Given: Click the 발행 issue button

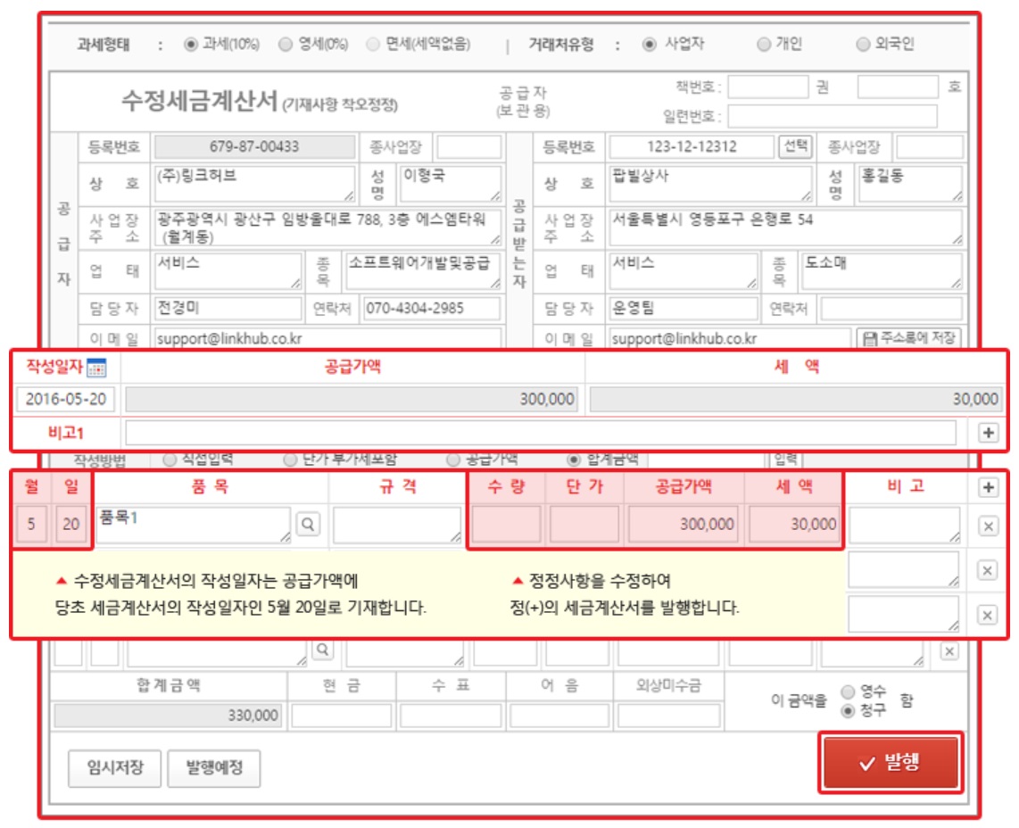Looking at the screenshot, I should (x=891, y=762).
